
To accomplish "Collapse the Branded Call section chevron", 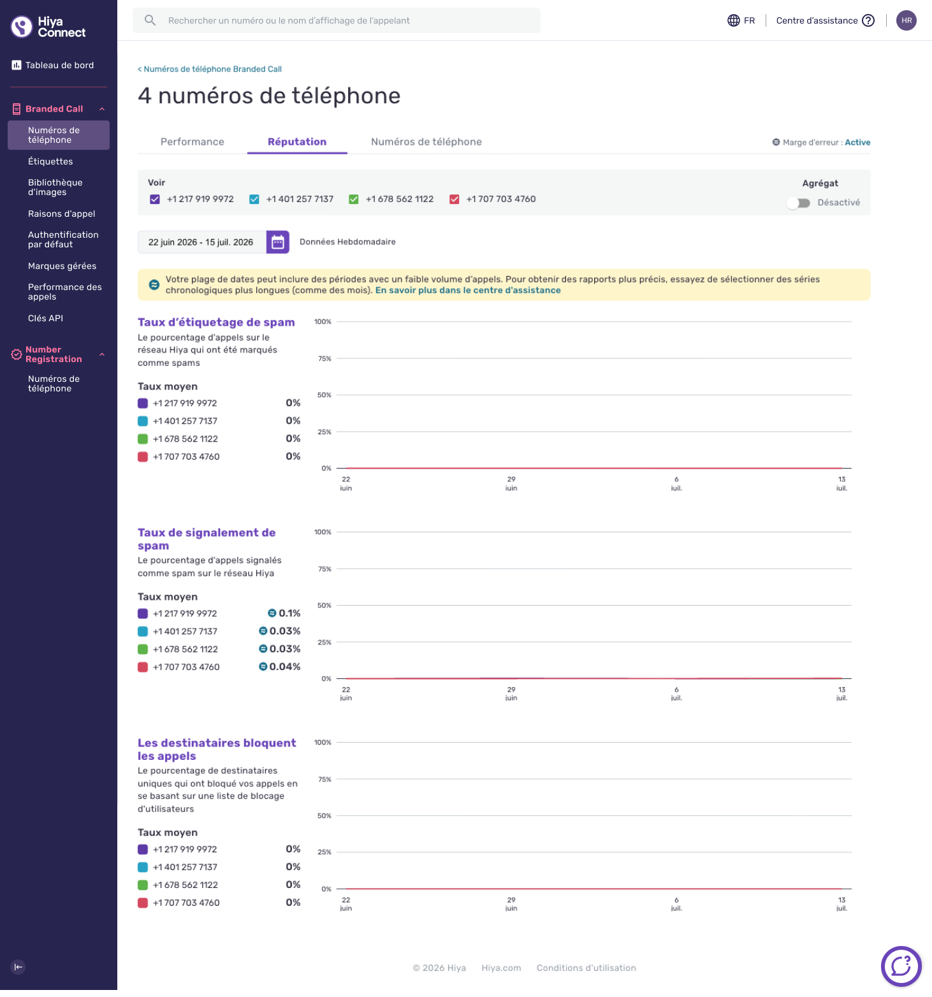I will pos(102,109).
